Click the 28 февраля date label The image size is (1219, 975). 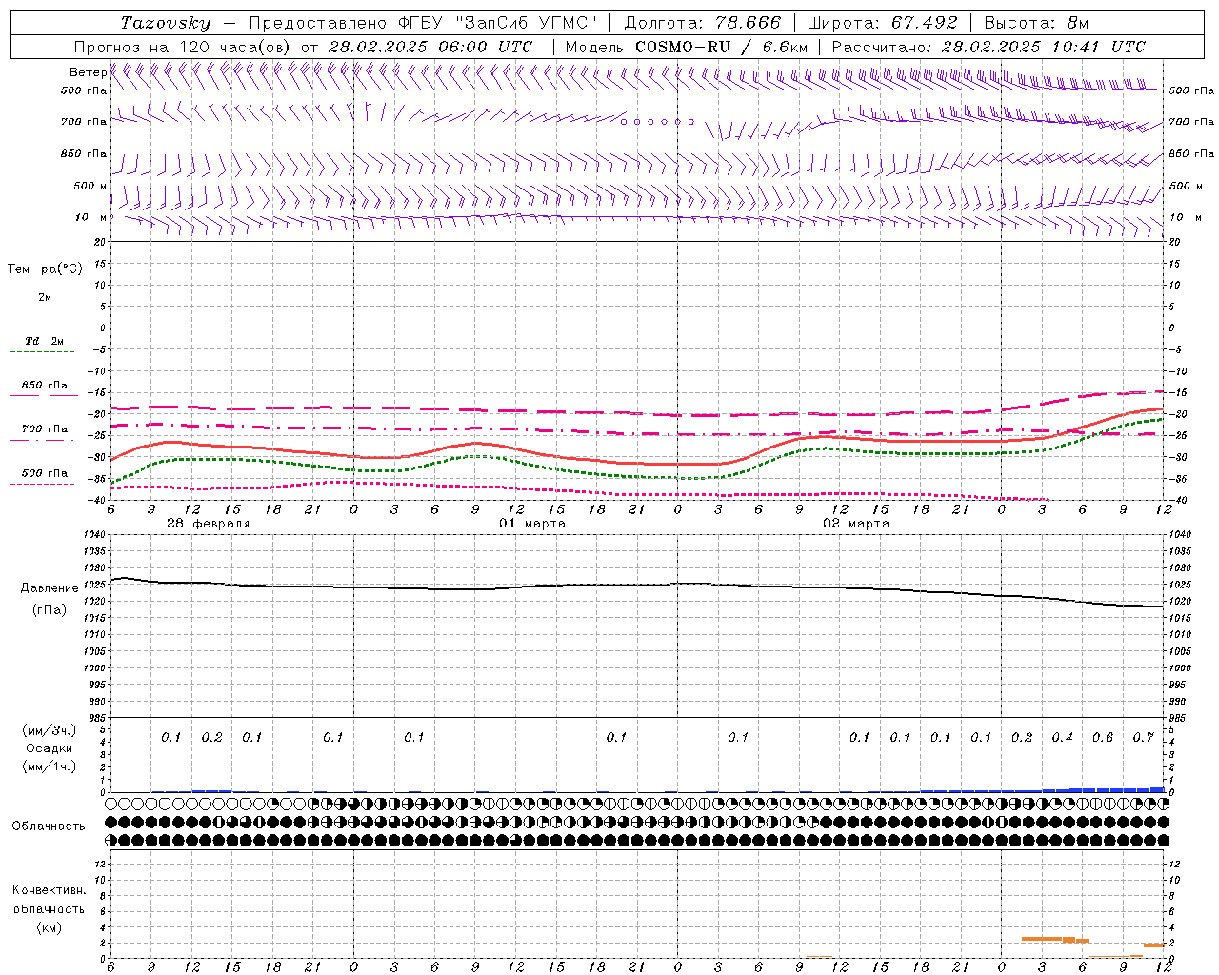coord(209,524)
